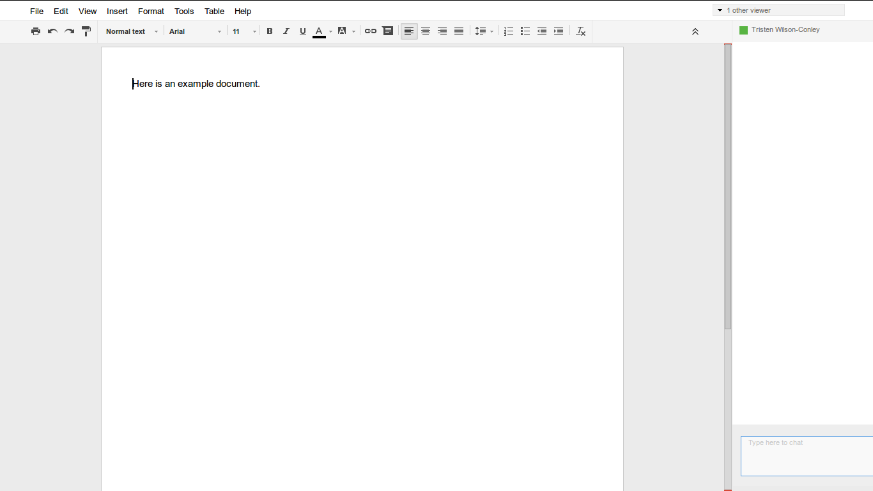This screenshot has width=873, height=491.
Task: Toggle bold formatting
Action: point(270,31)
